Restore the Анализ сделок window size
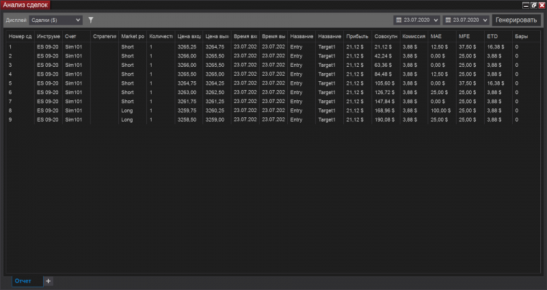This screenshot has width=547, height=290. point(534,5)
